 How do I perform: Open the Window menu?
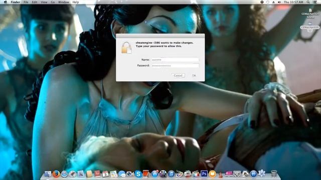coord(64,2)
